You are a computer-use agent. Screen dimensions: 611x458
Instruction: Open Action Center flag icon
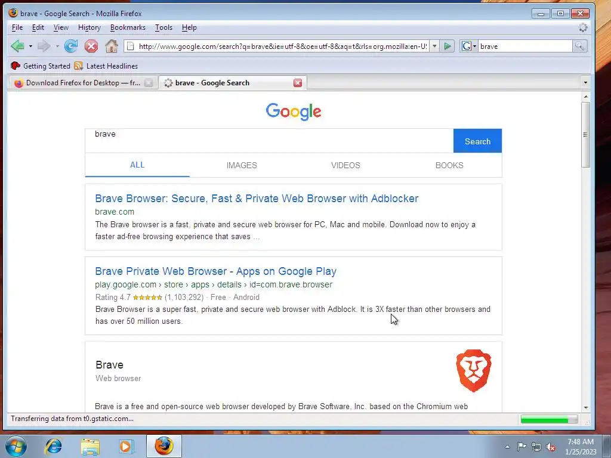(521, 447)
